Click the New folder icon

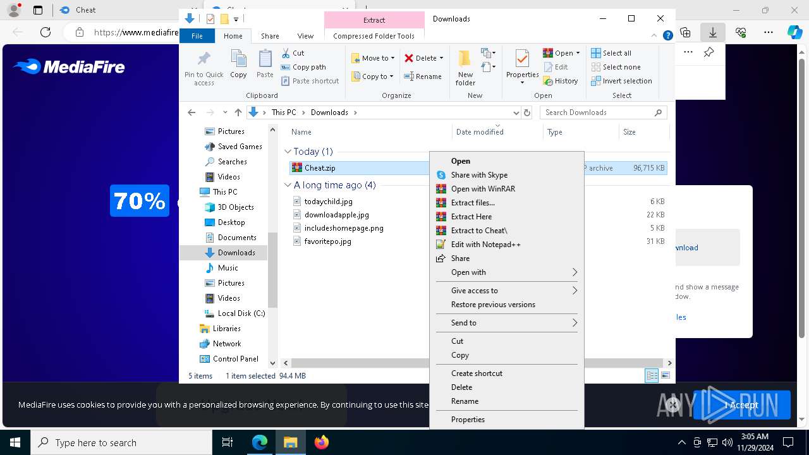tap(465, 68)
